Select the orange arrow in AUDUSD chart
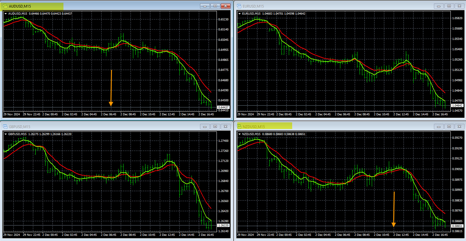This screenshot has height=241, width=466. click(x=111, y=88)
